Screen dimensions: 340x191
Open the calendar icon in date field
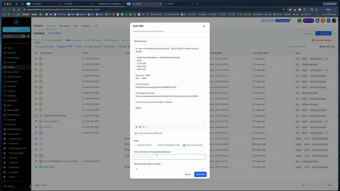click(203, 157)
